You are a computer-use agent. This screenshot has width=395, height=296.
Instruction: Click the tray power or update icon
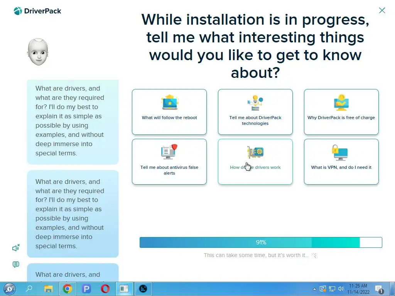pos(323,289)
